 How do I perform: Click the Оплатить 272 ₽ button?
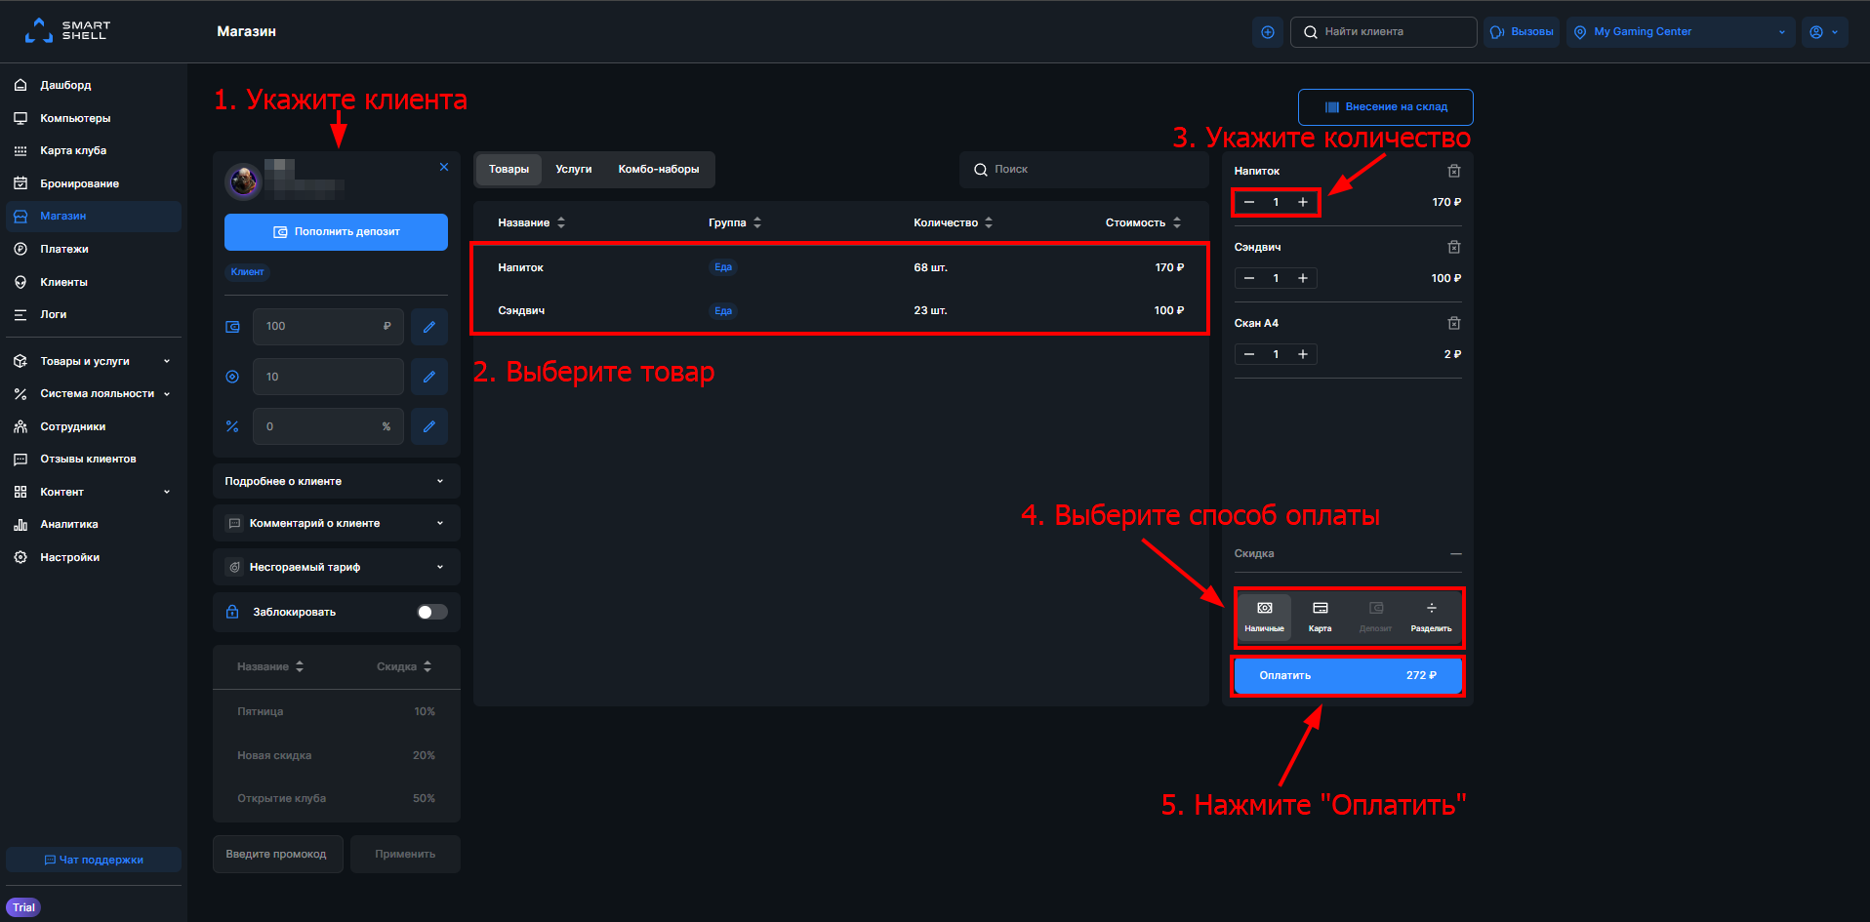(1348, 675)
